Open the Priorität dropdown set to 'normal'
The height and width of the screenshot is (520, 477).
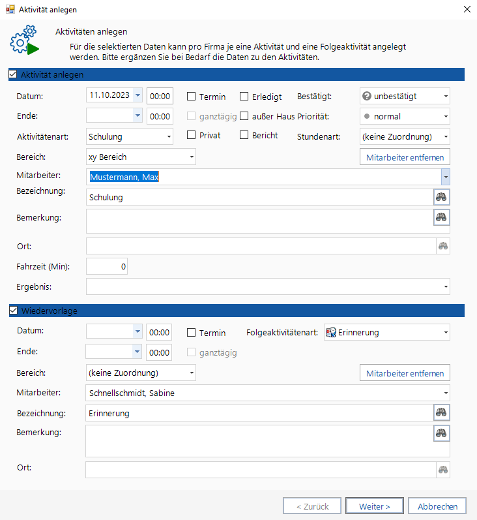point(405,116)
